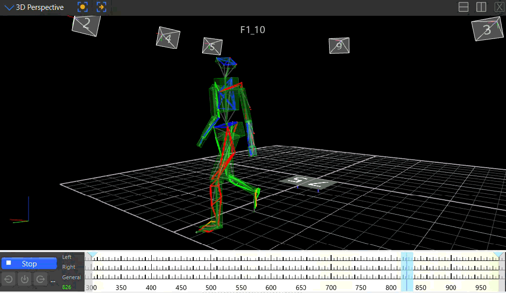The image size is (506, 293).
Task: Select the Left event track label
Action: [x=67, y=257]
